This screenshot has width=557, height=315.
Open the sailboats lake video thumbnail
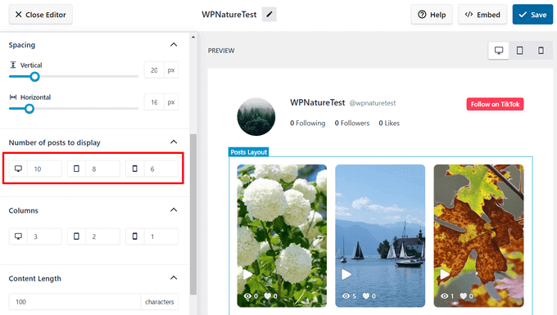pos(380,236)
